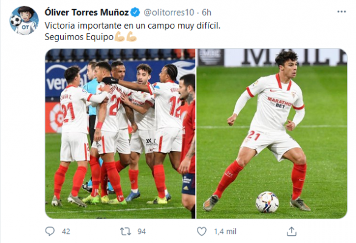
Task: Like the tweet with the heart icon
Action: (201, 231)
